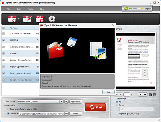Click the single page view icon
This screenshot has height=122, width=161.
tap(150, 94)
